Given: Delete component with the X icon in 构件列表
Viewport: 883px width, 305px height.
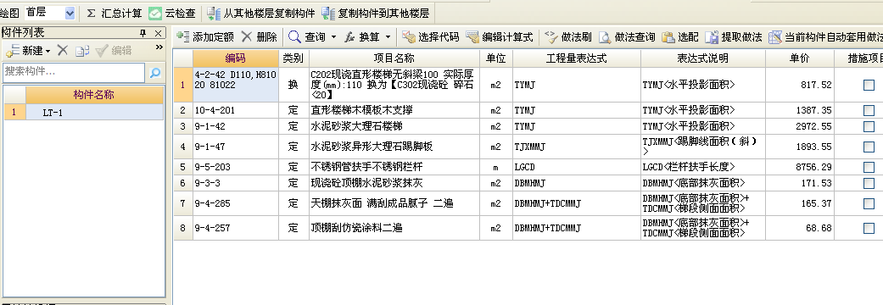Looking at the screenshot, I should pyautogui.click(x=63, y=50).
